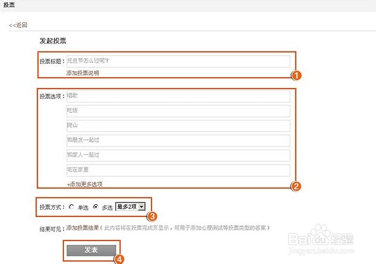Submit with the 发表 button
The image size is (376, 264).
point(91,250)
